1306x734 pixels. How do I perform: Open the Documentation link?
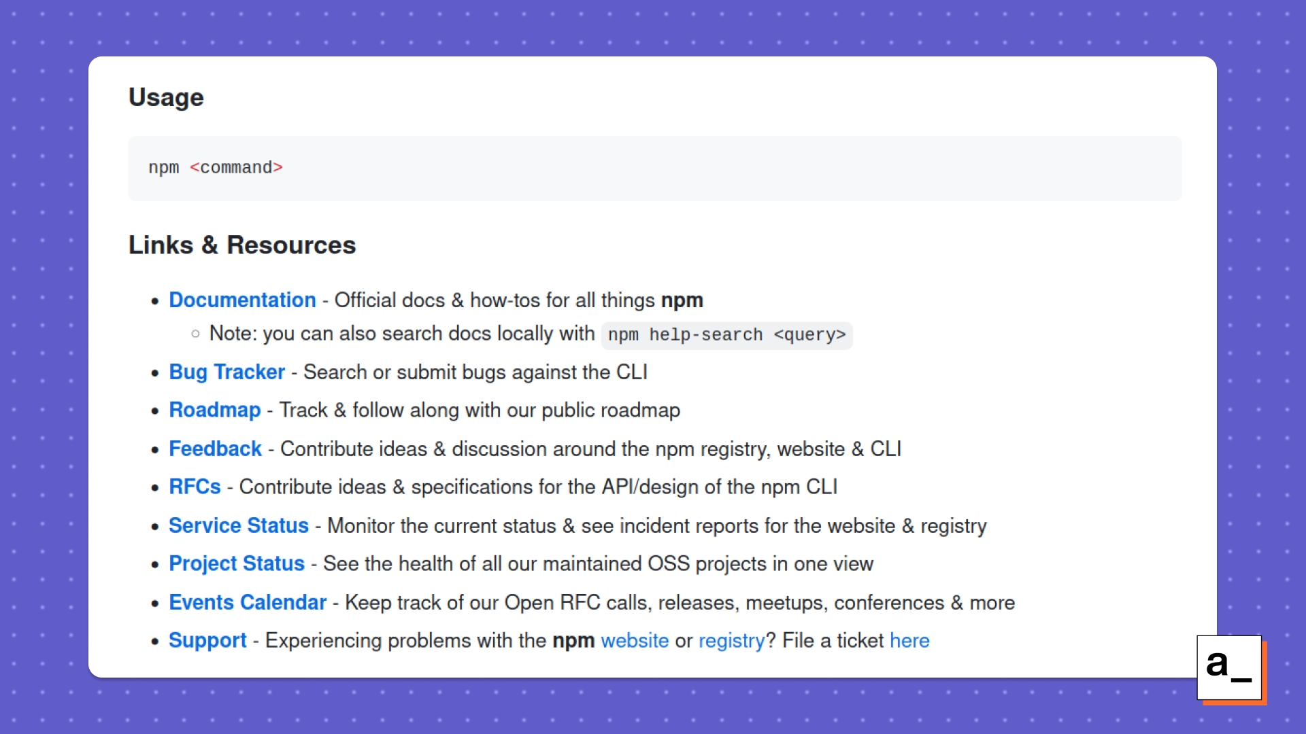(242, 300)
